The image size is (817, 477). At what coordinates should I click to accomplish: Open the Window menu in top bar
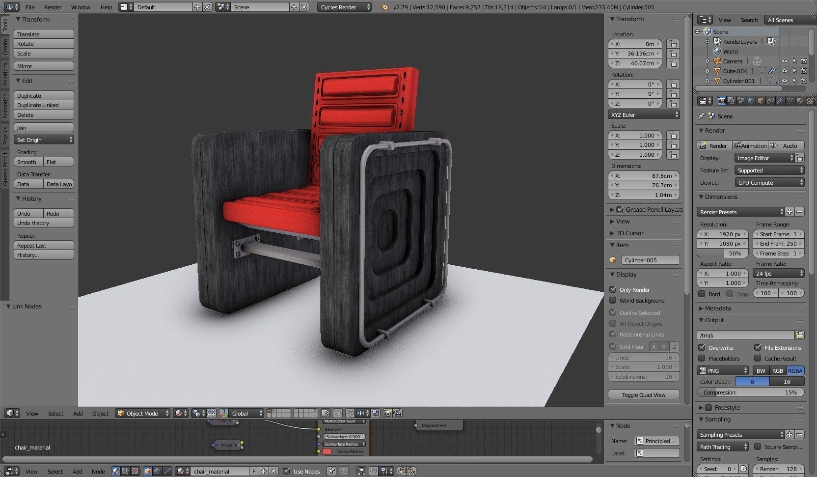pyautogui.click(x=81, y=7)
